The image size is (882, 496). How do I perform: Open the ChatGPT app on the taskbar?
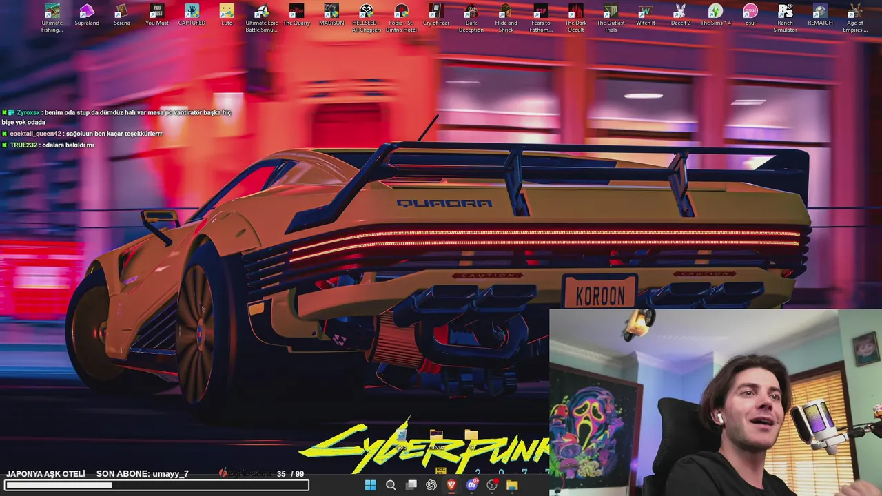pyautogui.click(x=431, y=485)
